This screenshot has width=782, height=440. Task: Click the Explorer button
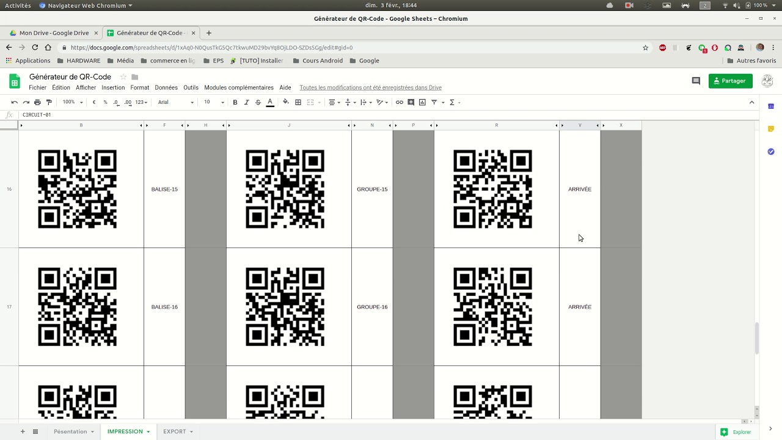(736, 432)
